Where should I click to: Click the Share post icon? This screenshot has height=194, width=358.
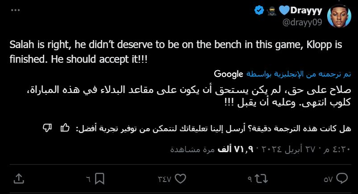pos(19,179)
